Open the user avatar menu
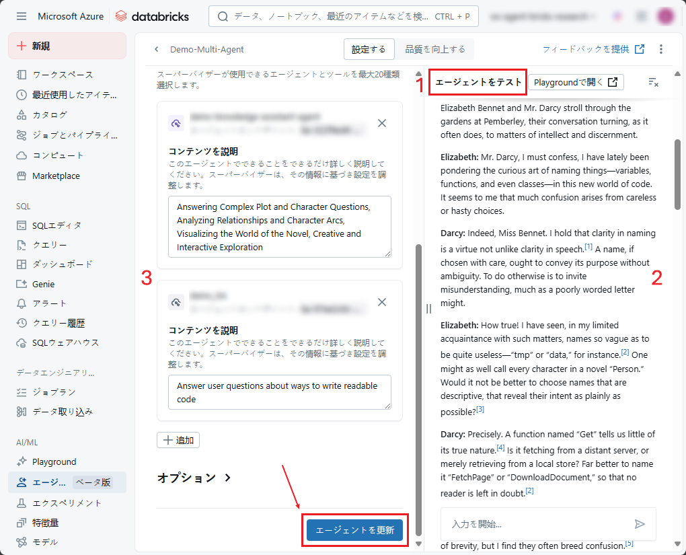This screenshot has height=555, width=686. point(665,16)
